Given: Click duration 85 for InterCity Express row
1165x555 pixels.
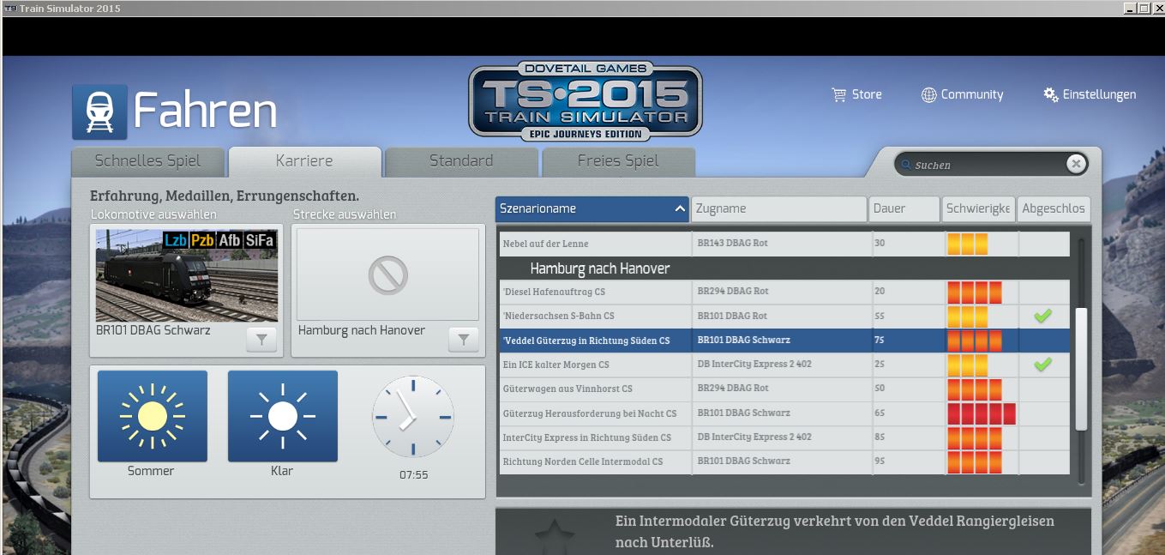Looking at the screenshot, I should click(880, 437).
